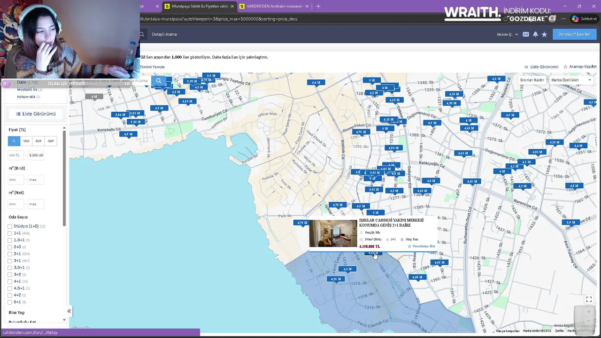Select GBP currency option
Screen dimensions: 601x338
tap(51, 141)
